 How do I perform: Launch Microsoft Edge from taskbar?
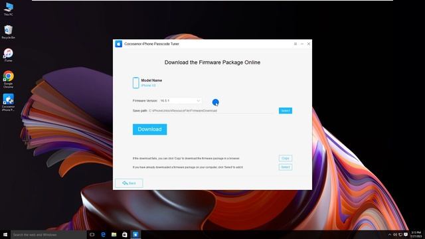103,234
